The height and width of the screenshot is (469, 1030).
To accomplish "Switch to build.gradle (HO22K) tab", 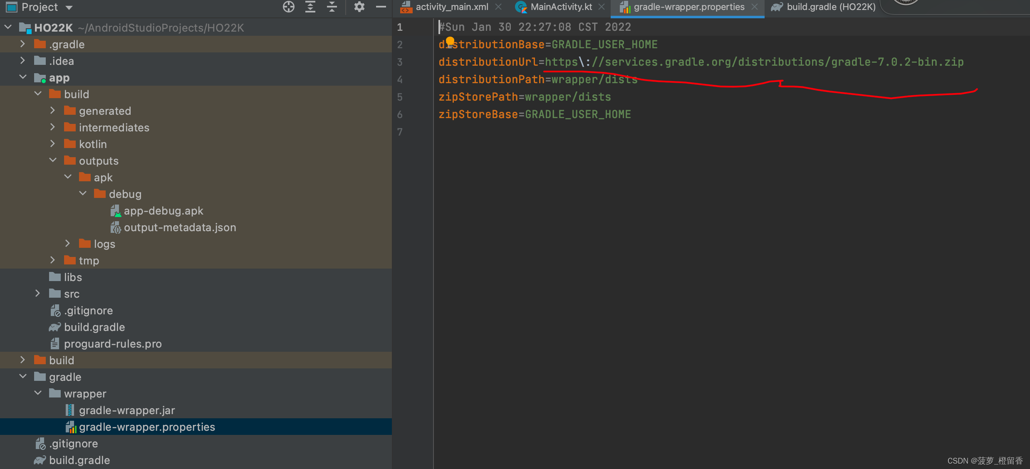I will (831, 7).
